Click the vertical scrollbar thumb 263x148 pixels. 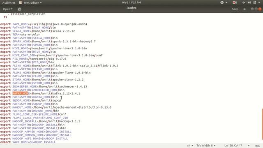click(262, 124)
